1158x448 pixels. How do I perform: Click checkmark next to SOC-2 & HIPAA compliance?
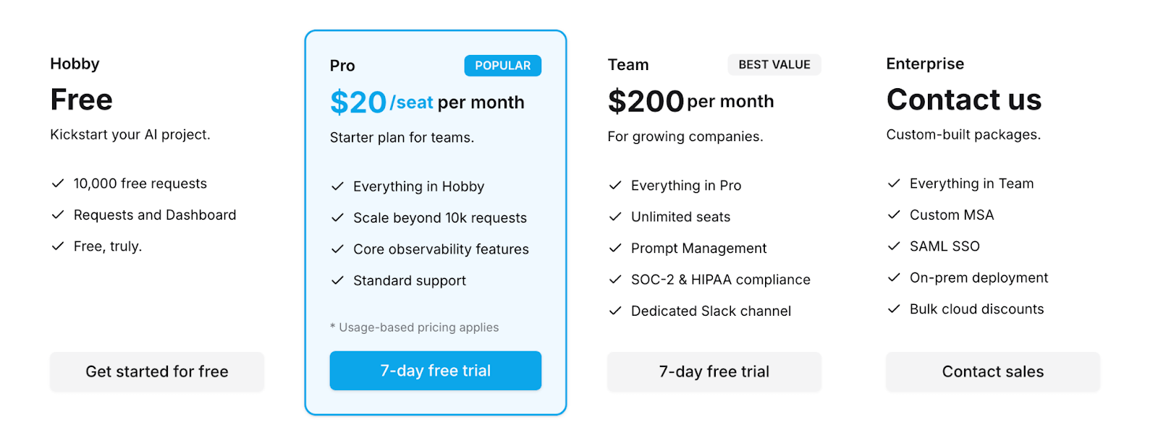[615, 280]
